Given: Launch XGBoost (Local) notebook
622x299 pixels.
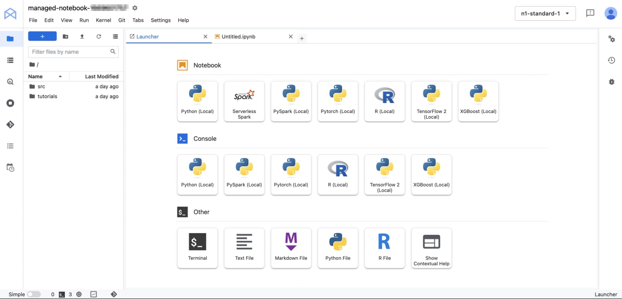Looking at the screenshot, I should click(x=478, y=102).
